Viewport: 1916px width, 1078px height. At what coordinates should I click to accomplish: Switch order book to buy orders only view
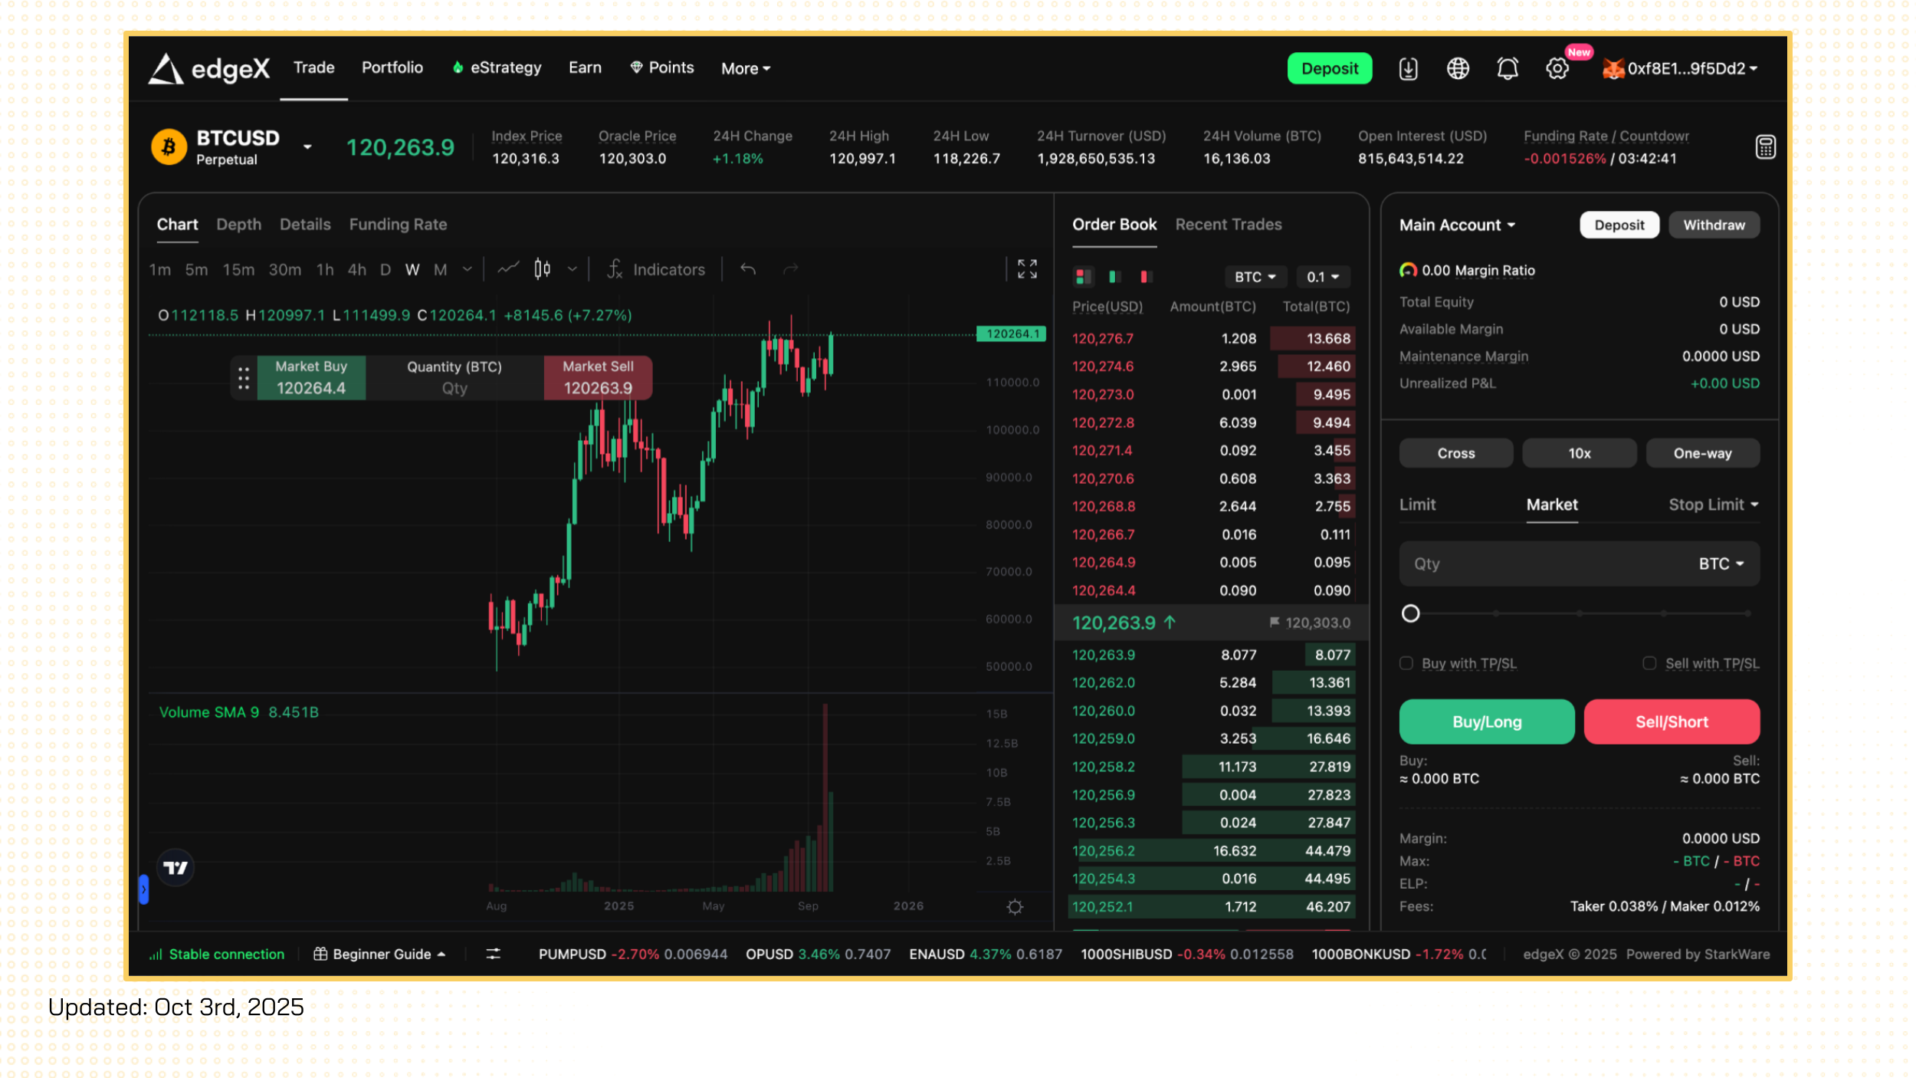pos(1114,277)
